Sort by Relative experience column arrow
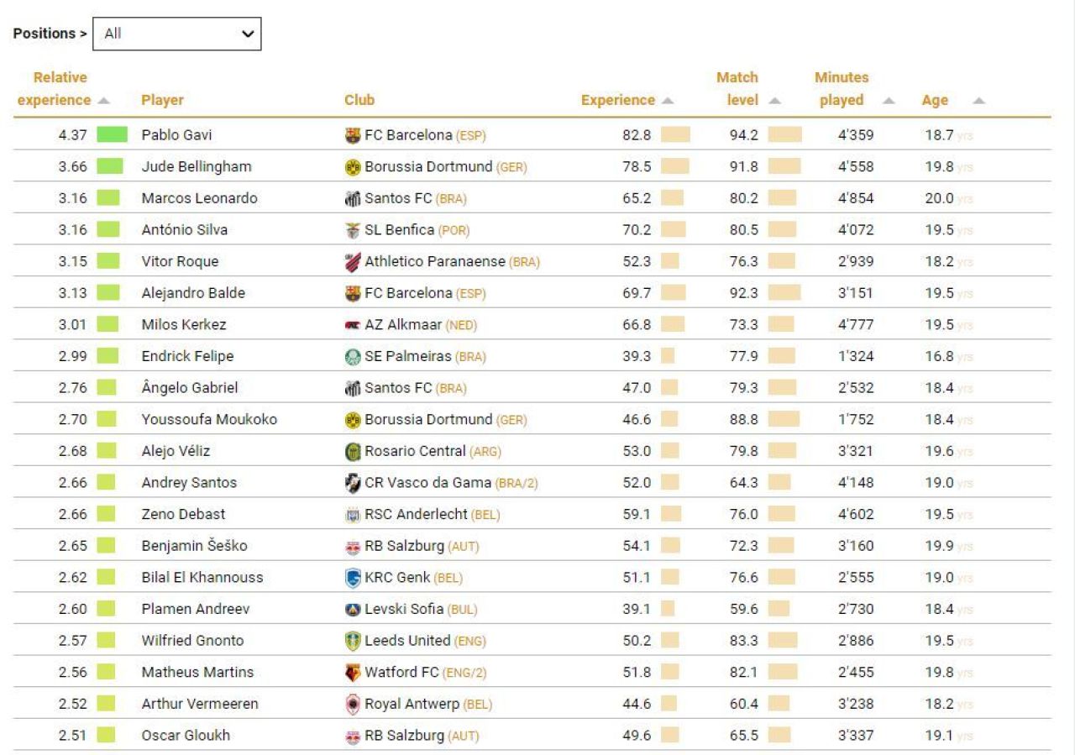 coord(103,101)
